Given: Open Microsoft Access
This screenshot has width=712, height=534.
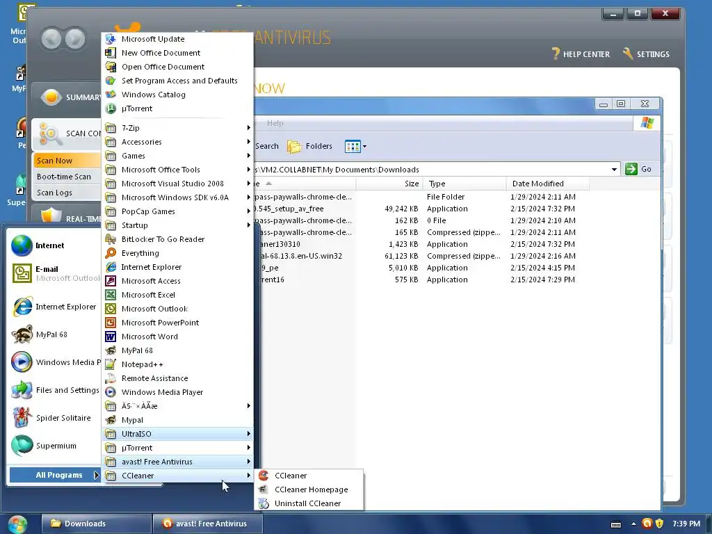Looking at the screenshot, I should point(177,281).
